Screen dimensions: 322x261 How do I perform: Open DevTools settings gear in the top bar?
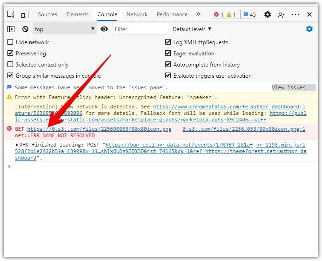(x=267, y=14)
